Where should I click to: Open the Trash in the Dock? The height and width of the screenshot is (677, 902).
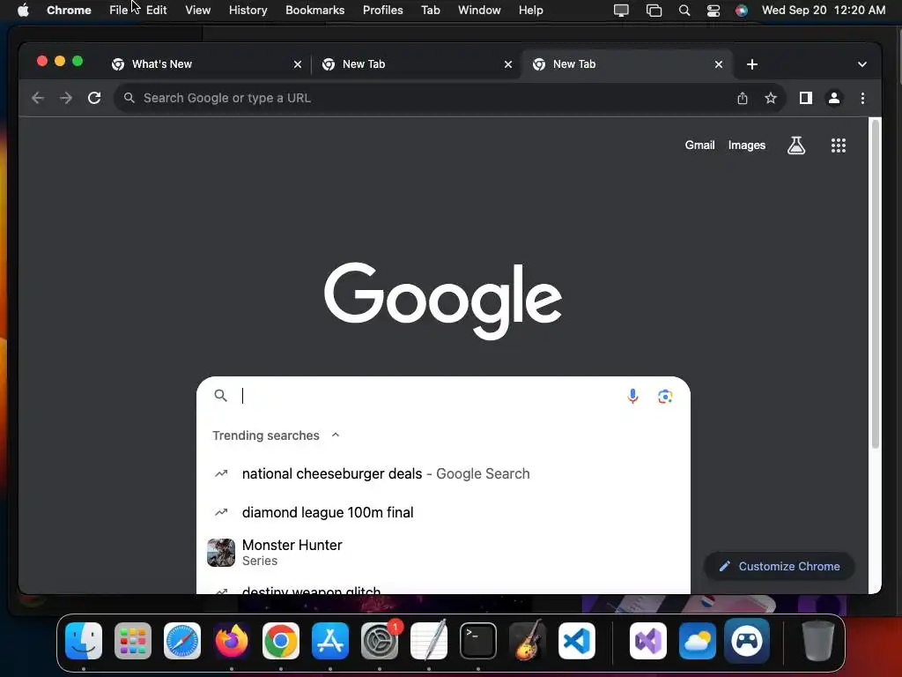818,641
